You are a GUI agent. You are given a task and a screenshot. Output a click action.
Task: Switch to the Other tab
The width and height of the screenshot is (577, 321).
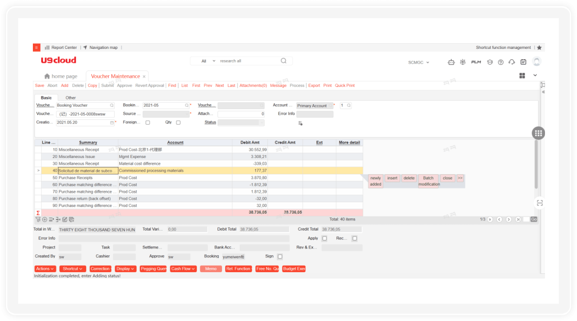(x=71, y=98)
